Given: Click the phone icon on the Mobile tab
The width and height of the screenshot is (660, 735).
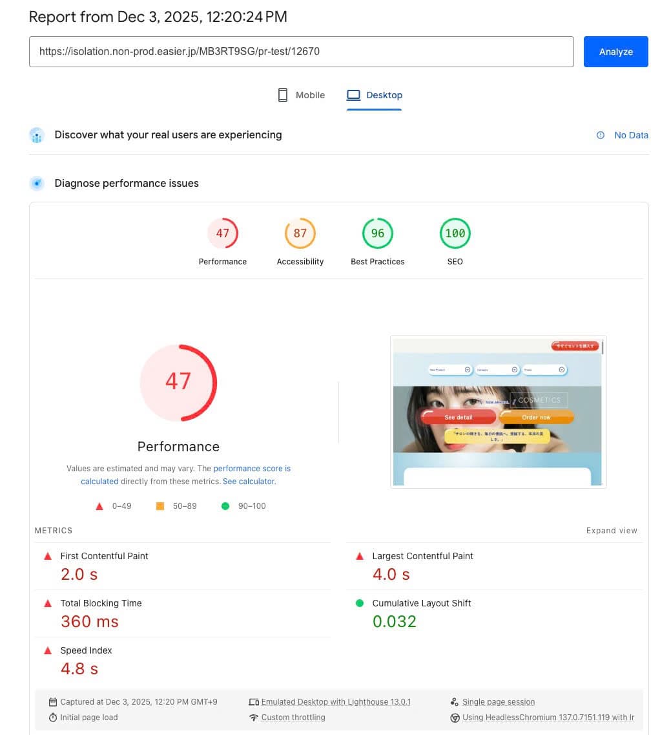Looking at the screenshot, I should [282, 94].
